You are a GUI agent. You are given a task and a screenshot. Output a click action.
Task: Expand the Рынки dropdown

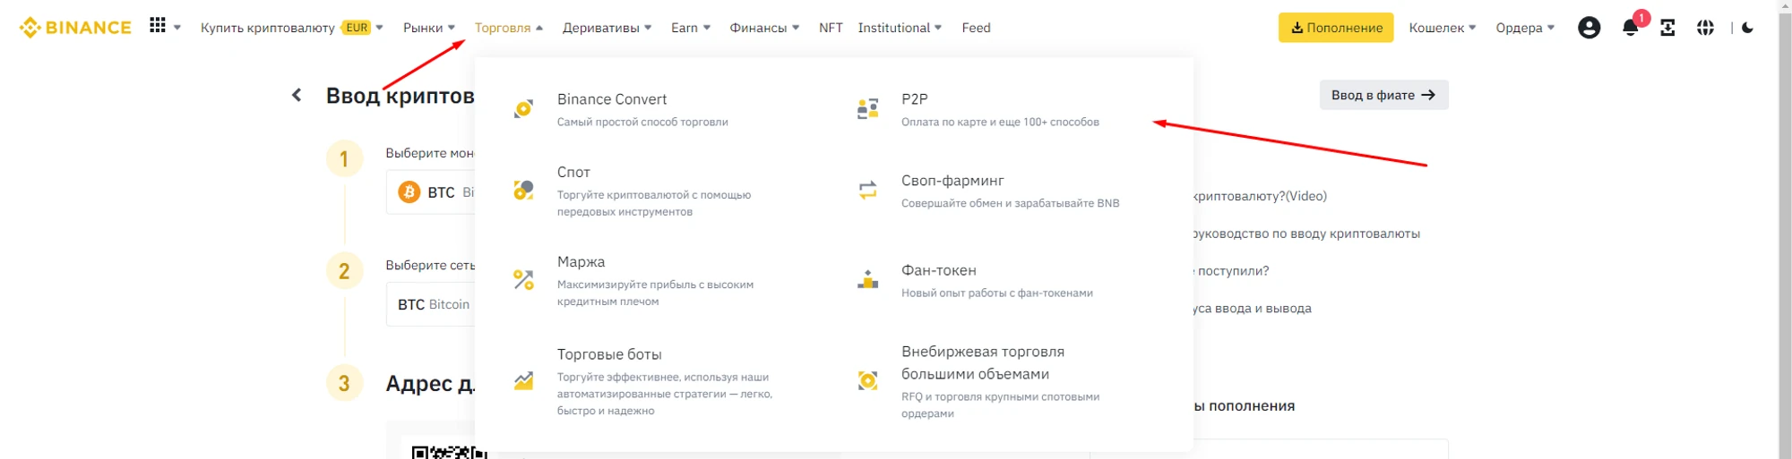click(x=428, y=28)
